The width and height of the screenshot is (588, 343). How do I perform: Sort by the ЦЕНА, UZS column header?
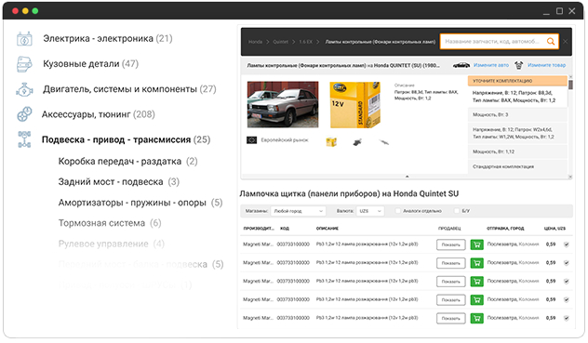click(555, 229)
